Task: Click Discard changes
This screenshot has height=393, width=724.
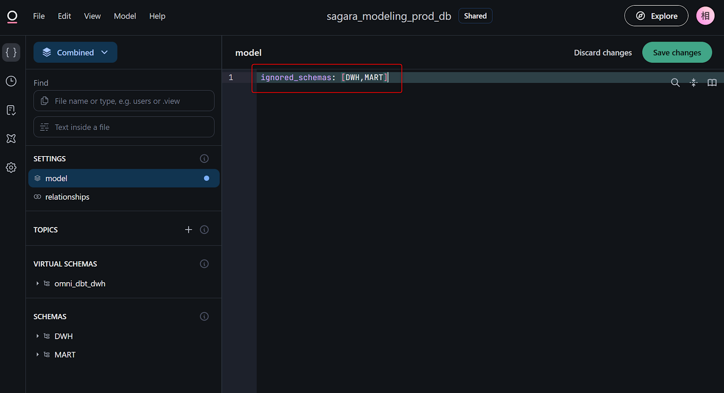Action: (x=603, y=53)
